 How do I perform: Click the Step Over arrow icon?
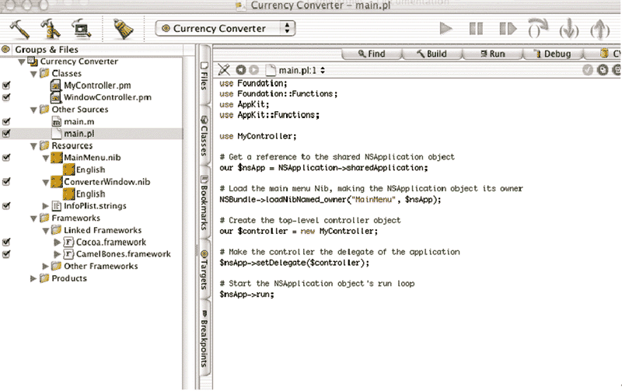(x=537, y=29)
